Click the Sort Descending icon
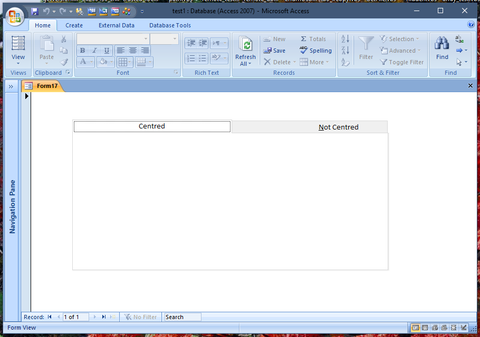This screenshot has height=337, width=480. point(345,51)
